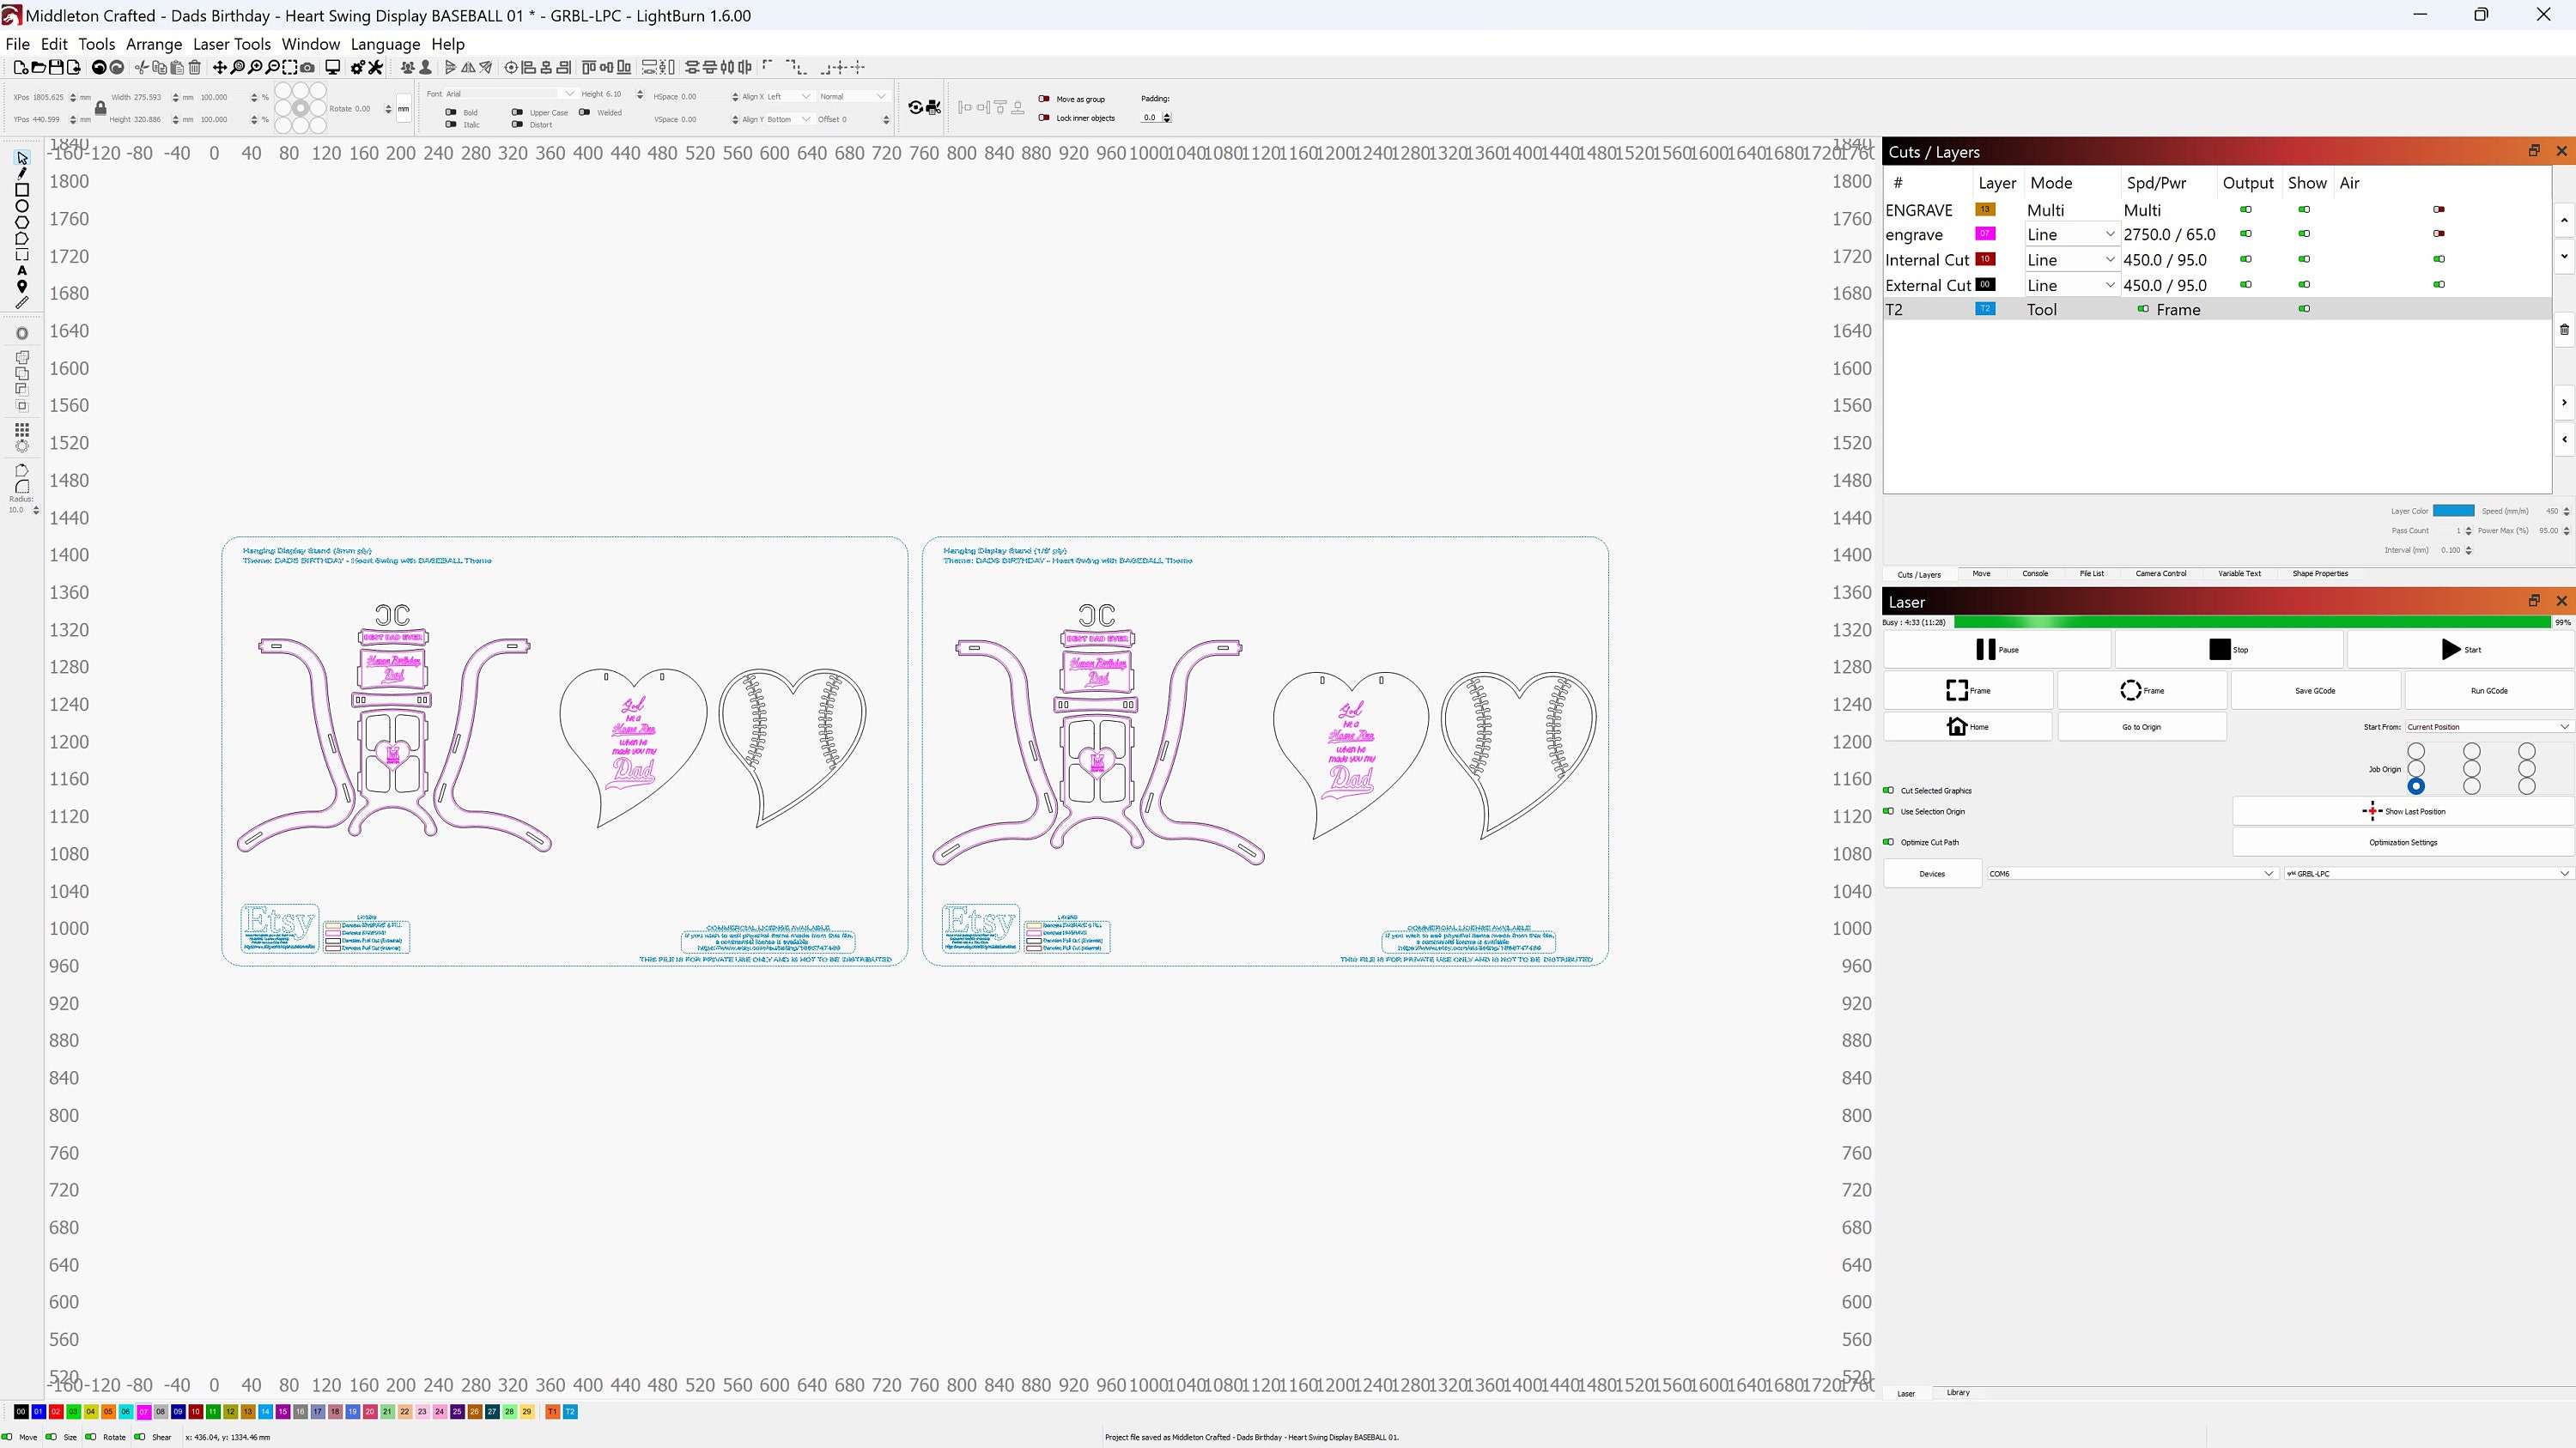
Task: Open the Arrange menu
Action: tap(154, 44)
